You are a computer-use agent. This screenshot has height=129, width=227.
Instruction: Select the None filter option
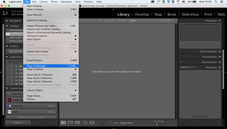(x=133, y=20)
